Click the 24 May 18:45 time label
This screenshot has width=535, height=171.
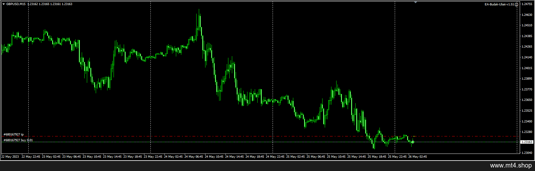point(255,157)
